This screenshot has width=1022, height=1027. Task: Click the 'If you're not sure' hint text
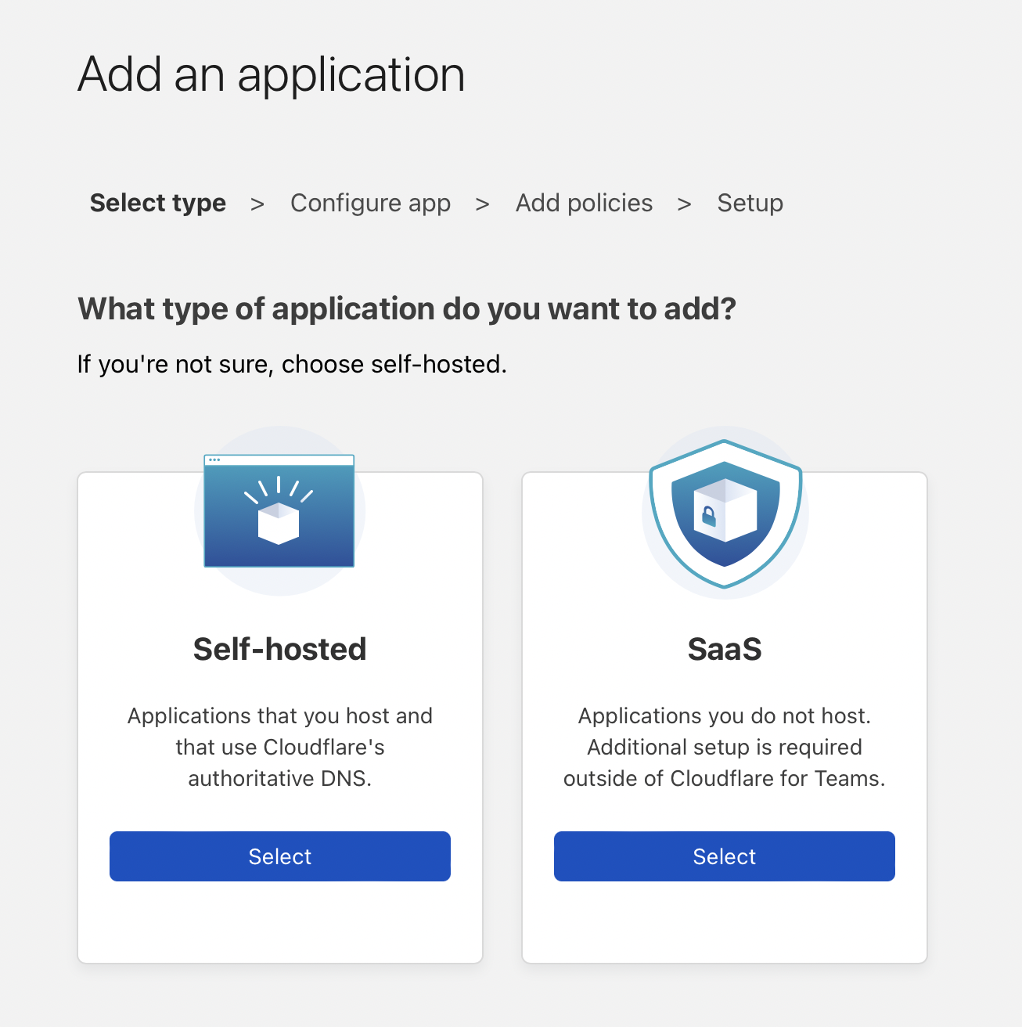(292, 365)
